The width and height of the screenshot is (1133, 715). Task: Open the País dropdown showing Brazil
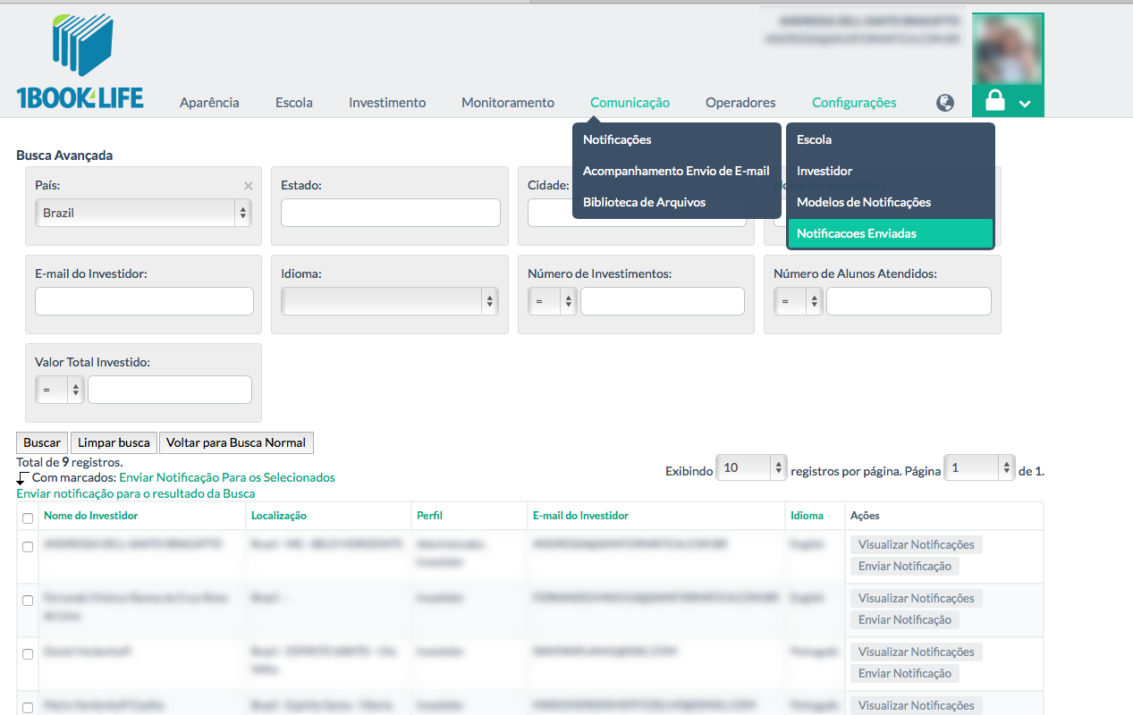(x=143, y=213)
